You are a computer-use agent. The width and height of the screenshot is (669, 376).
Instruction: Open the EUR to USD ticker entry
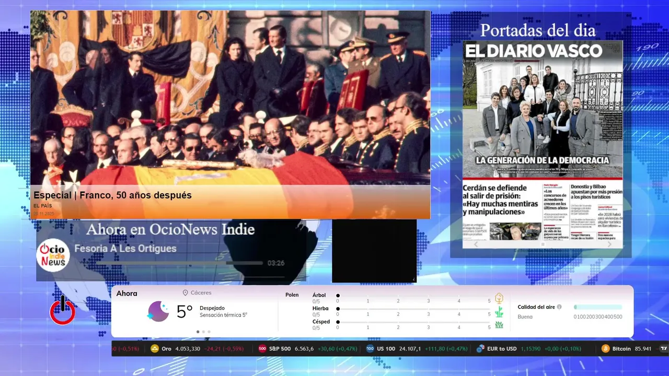click(x=528, y=349)
